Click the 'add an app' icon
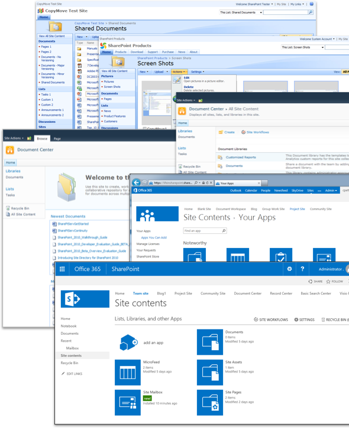Viewport: 349px width, 428px height. click(128, 342)
